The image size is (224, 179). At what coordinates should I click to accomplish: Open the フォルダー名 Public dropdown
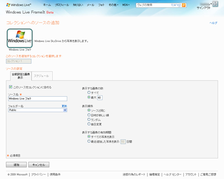[37, 110]
